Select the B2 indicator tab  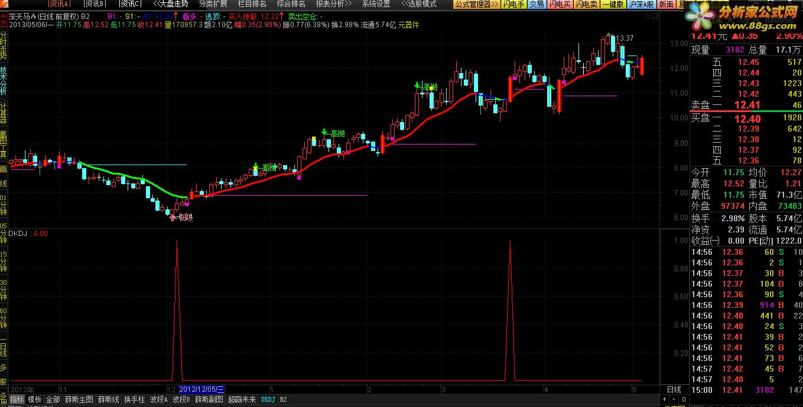click(284, 399)
